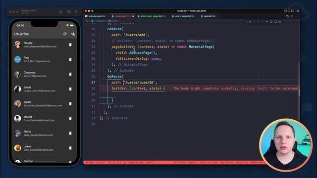The height and width of the screenshot is (178, 317).
Task: Delete user Maude with the trash icon
Action: click(x=70, y=119)
